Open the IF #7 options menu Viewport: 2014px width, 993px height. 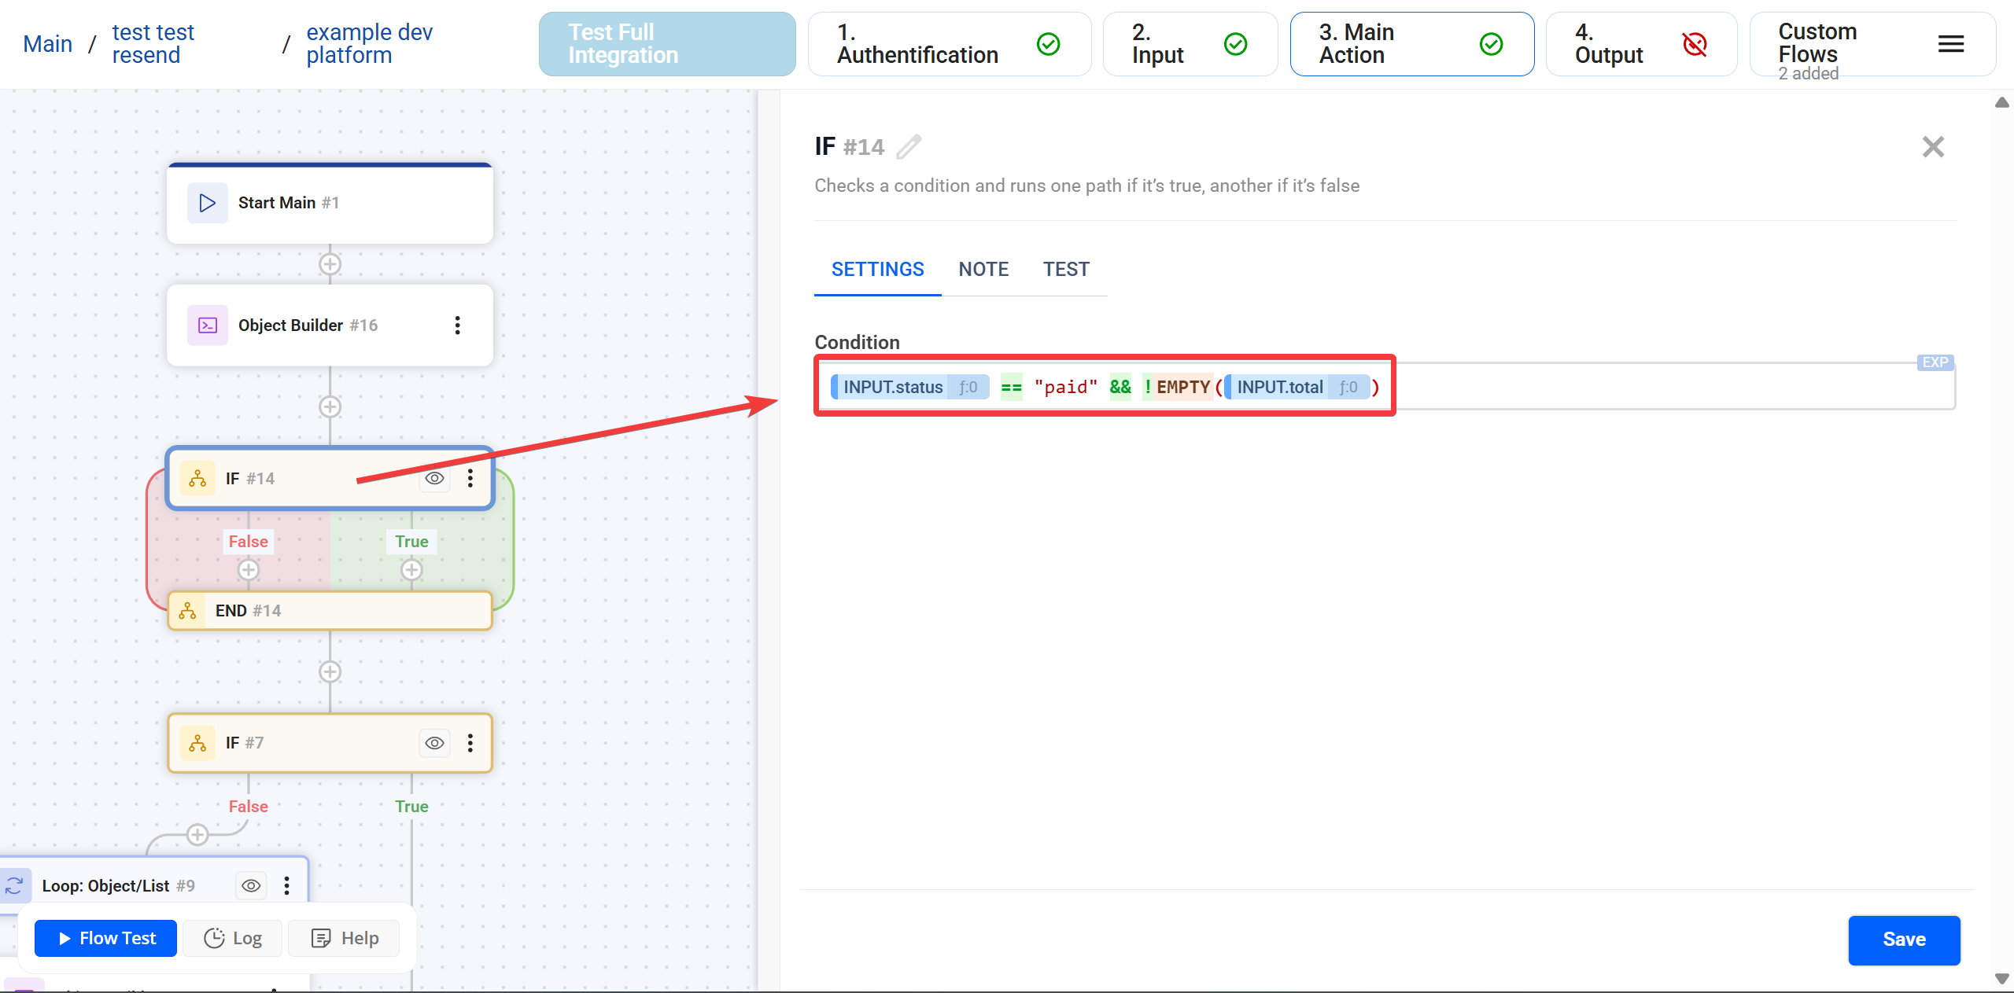(470, 743)
